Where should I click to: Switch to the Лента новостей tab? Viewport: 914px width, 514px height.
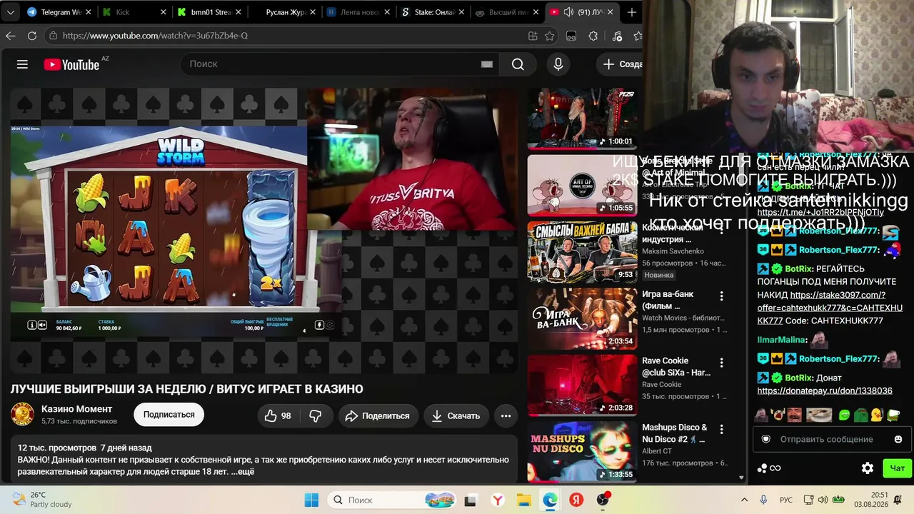357,12
